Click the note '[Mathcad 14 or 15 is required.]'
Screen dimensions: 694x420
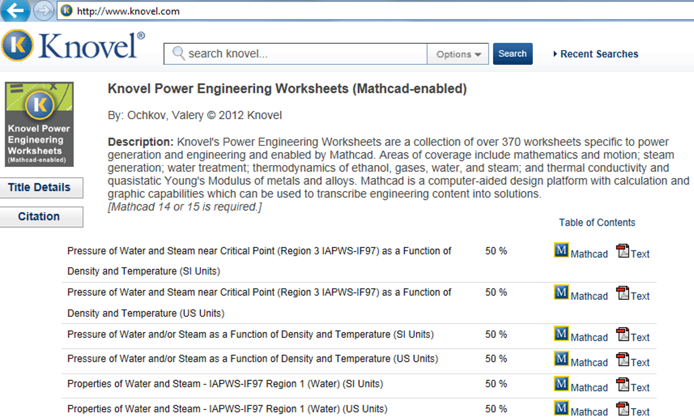(x=185, y=207)
